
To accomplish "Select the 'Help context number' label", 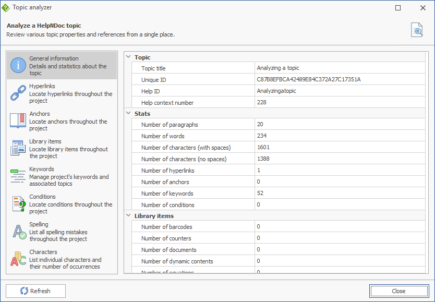I will (167, 103).
